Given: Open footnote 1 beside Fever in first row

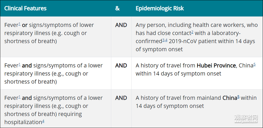Looking at the screenshot, I should coord(20,24).
